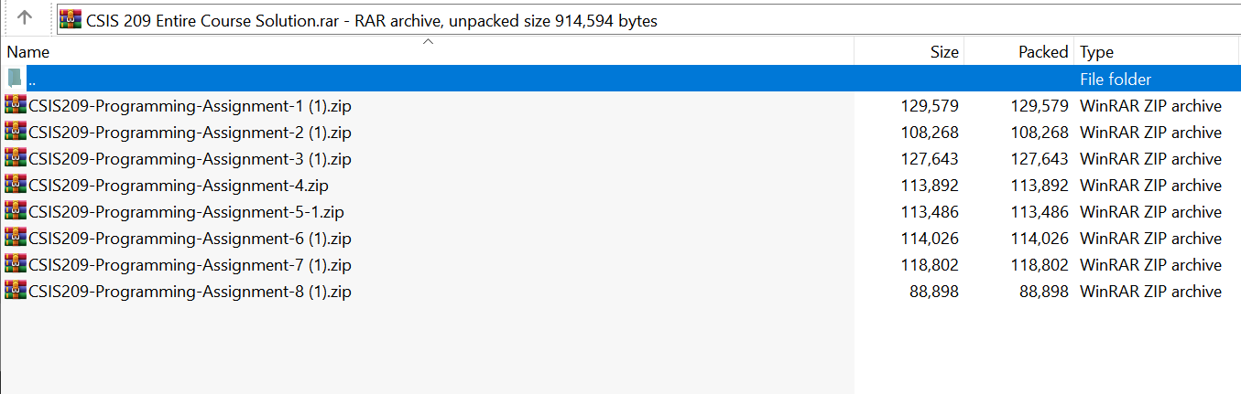Click the icon of Programming-Assignment-2 (1).zip
The image size is (1241, 394).
pos(16,132)
